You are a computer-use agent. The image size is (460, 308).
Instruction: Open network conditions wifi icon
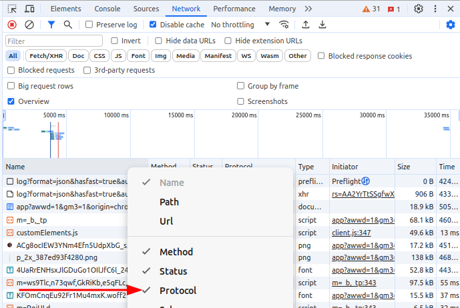pyautogui.click(x=284, y=25)
